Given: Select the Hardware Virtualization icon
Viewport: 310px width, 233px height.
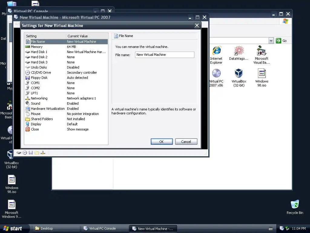Looking at the screenshot, I should pyautogui.click(x=28, y=109).
